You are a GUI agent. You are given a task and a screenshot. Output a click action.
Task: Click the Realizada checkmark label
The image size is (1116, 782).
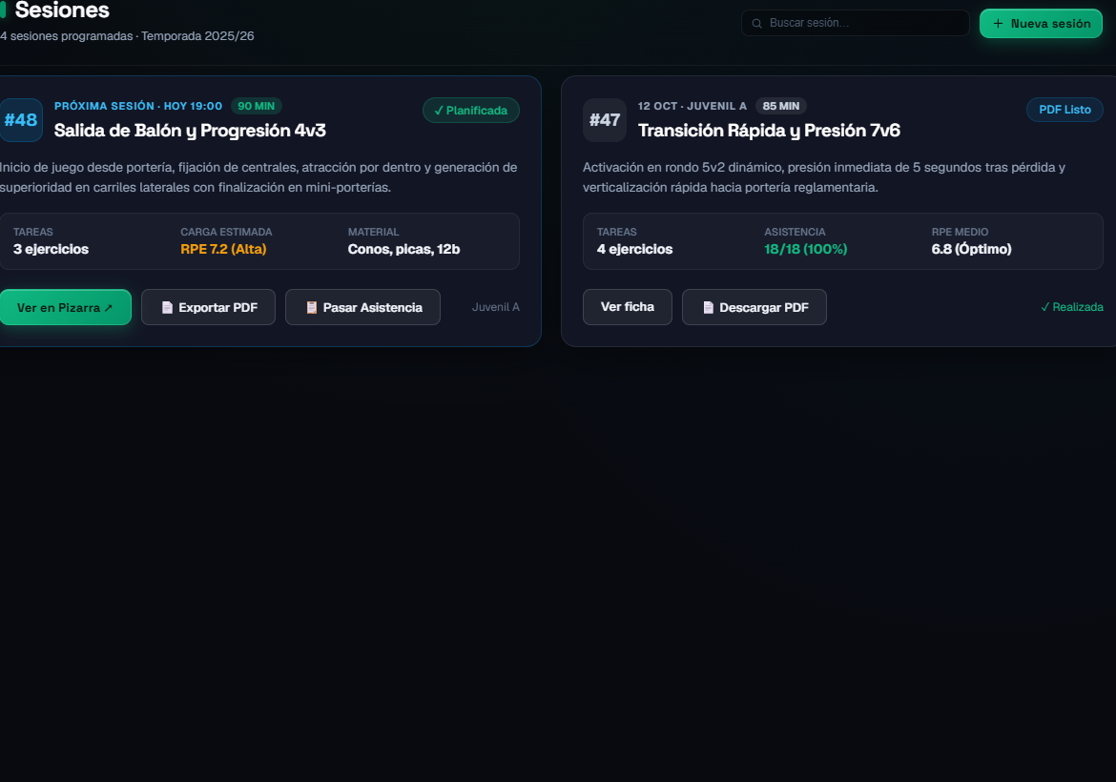tap(1072, 307)
